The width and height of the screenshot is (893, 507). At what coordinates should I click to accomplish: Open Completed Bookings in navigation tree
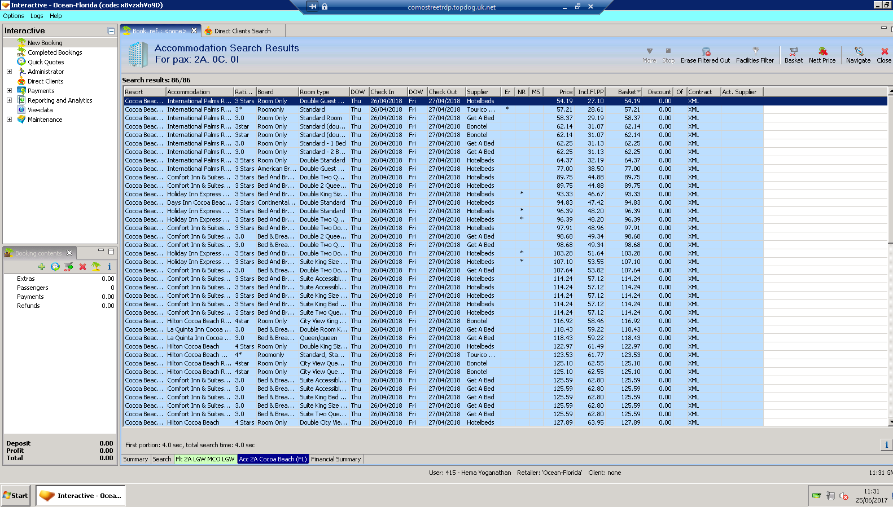55,52
